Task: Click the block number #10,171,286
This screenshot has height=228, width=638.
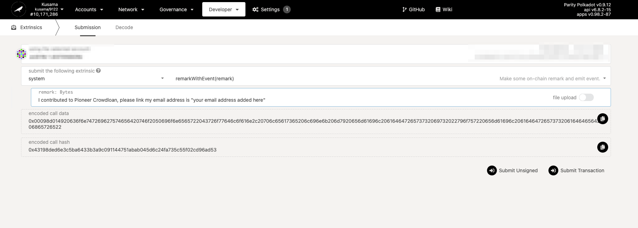Action: [x=44, y=14]
